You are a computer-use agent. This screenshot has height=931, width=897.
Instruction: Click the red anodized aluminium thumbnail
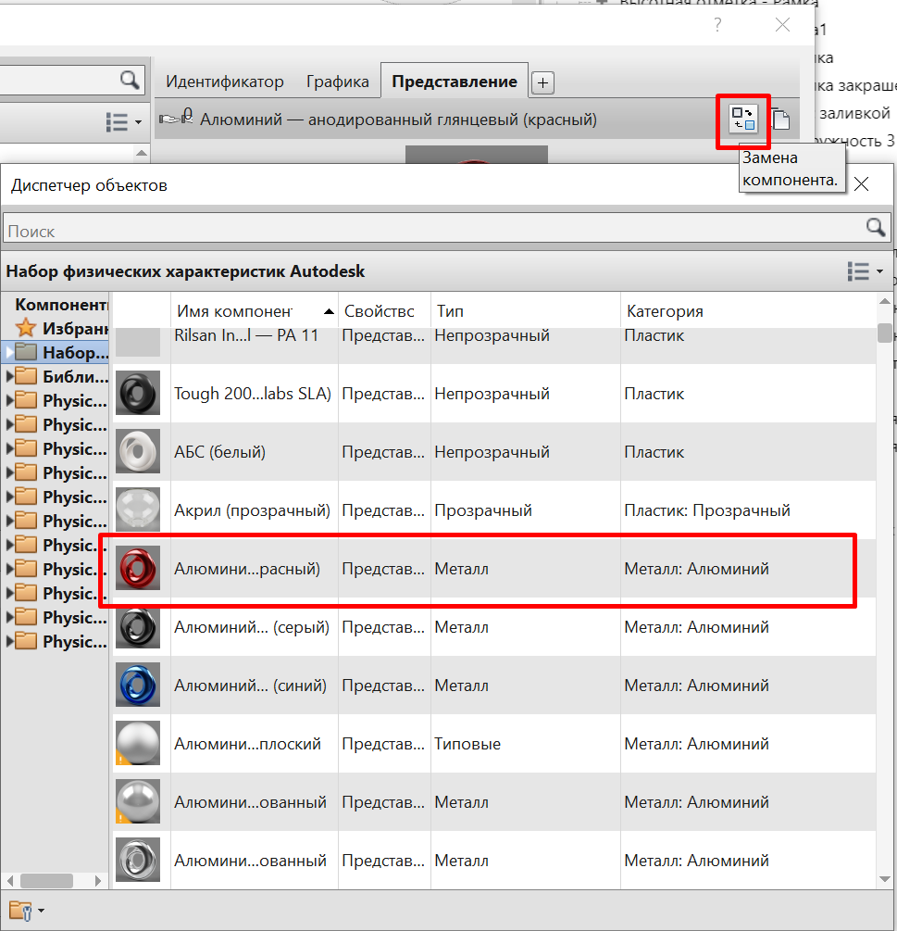click(138, 568)
